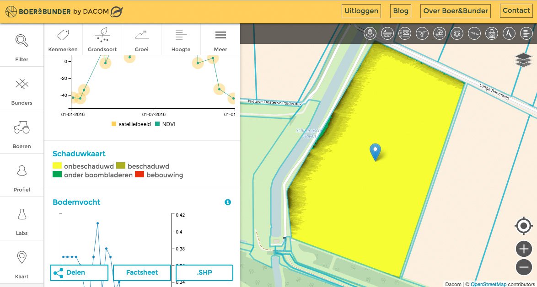Click the numbered soil layers map icon
This screenshot has height=287, width=537.
point(405,33)
